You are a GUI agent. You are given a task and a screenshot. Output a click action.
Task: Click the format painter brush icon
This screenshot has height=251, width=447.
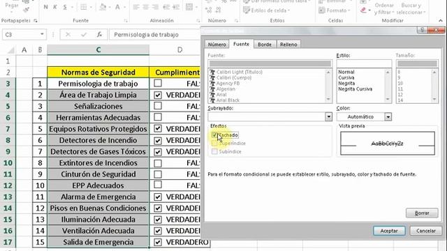click(x=27, y=10)
